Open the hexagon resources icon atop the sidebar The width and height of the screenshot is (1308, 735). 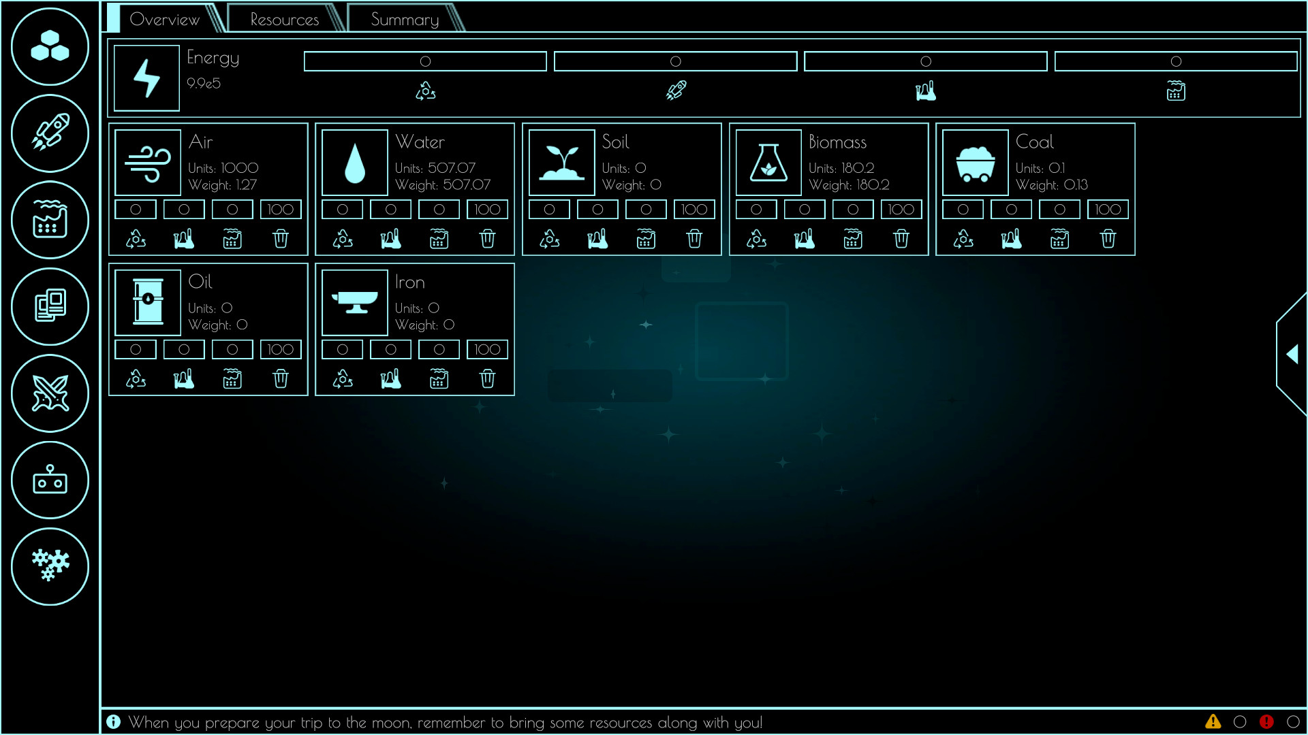point(50,47)
